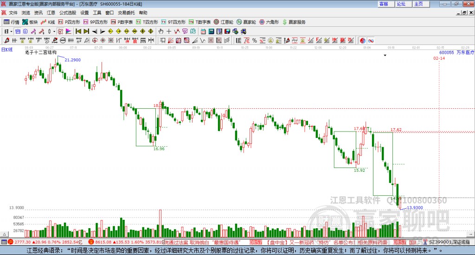Viewport: 475px width, 255px height.
Task: Click the 老子十二宫结构 chart label
Action: pos(41,52)
